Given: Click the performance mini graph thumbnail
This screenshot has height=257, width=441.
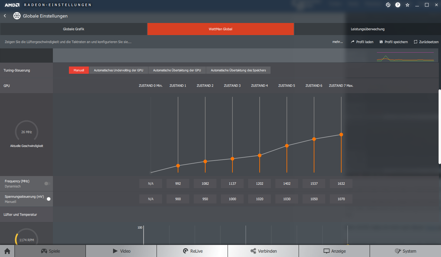Looking at the screenshot, I should click(x=405, y=57).
